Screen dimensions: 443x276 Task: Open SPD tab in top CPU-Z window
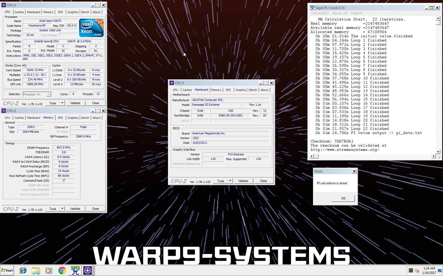[60, 12]
